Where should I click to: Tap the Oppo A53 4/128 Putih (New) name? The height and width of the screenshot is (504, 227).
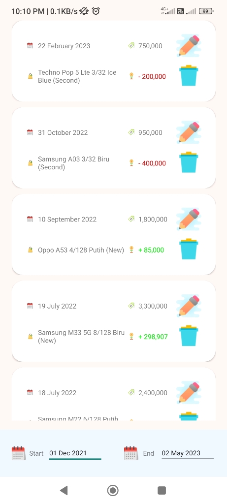[81, 250]
